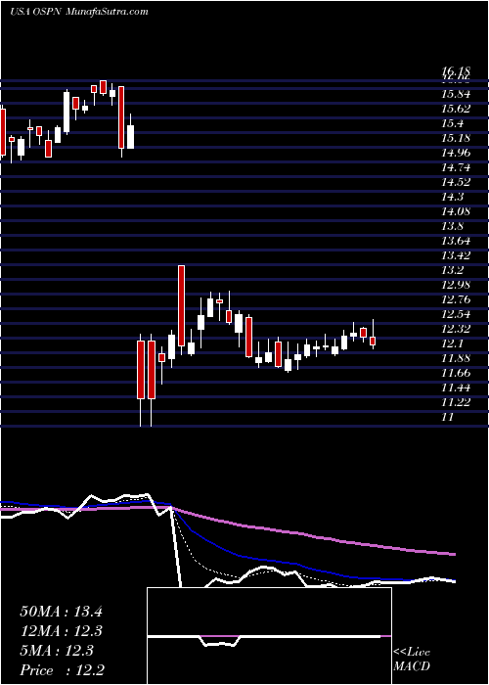
Task: Click the USA OSPN MunafaSutra.com title
Action: [78, 12]
